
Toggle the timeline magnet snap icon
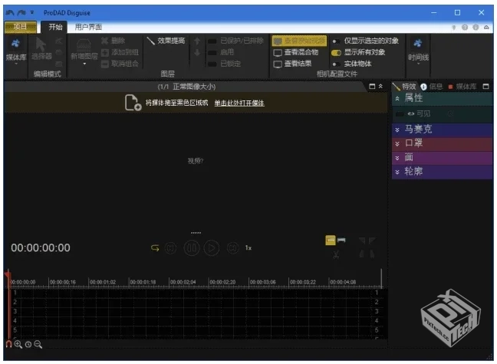8,344
